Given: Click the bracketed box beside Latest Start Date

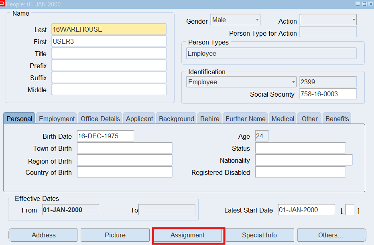Looking at the screenshot, I should tap(350, 210).
